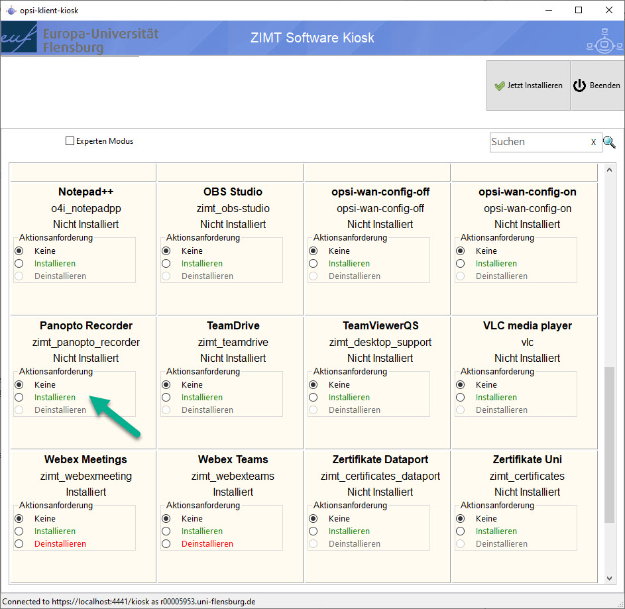The height and width of the screenshot is (609, 625).
Task: Select Keine option for TeamDrive
Action: point(166,385)
